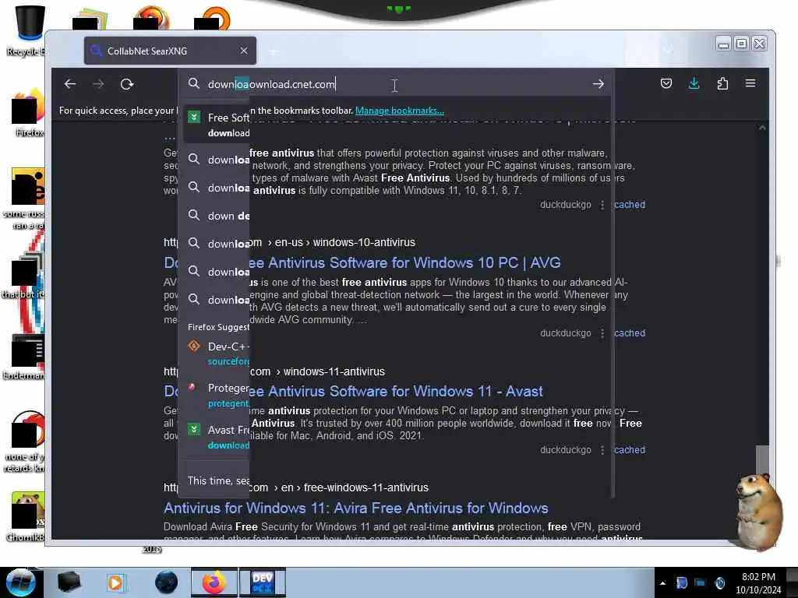The image size is (798, 598).
Task: Close the CollabNet SearXNG tab
Action: pos(244,51)
